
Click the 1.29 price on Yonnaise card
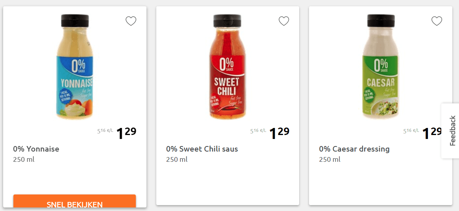pyautogui.click(x=126, y=133)
